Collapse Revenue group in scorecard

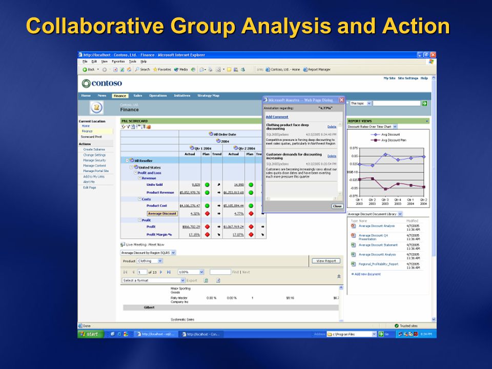point(139,178)
